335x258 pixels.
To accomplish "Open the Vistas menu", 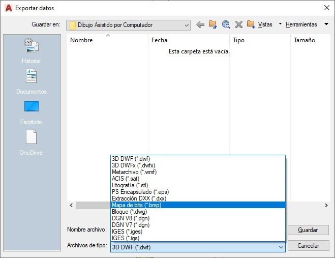I will pos(265,24).
